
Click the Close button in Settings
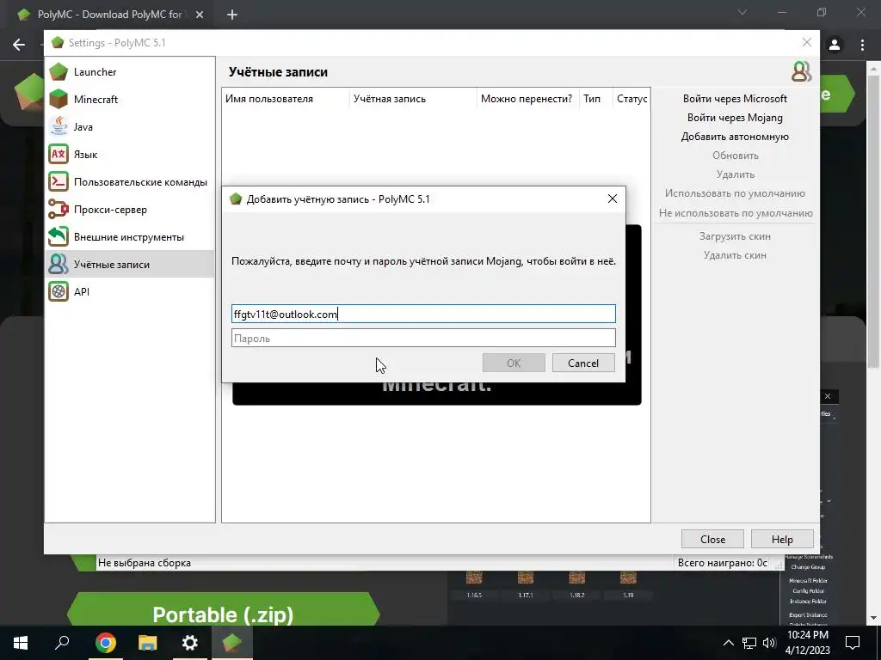712,540
